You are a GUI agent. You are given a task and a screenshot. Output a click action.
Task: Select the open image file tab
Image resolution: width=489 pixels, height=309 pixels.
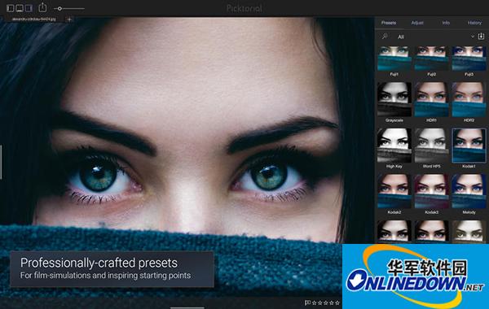pos(33,20)
